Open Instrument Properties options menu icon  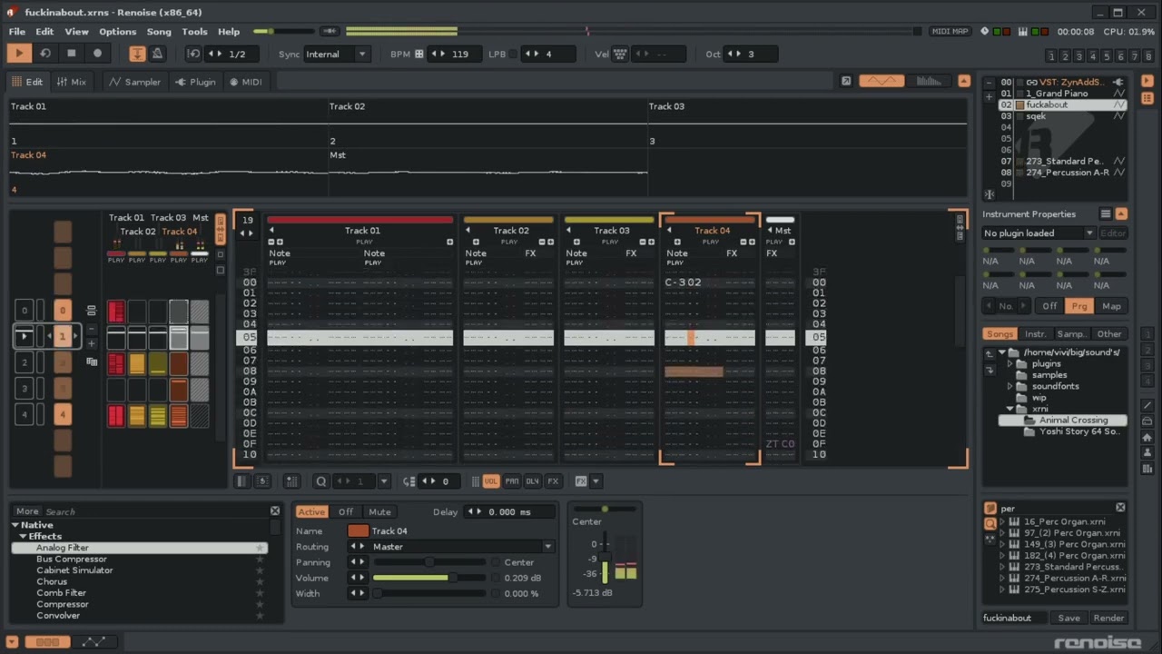coord(1106,214)
